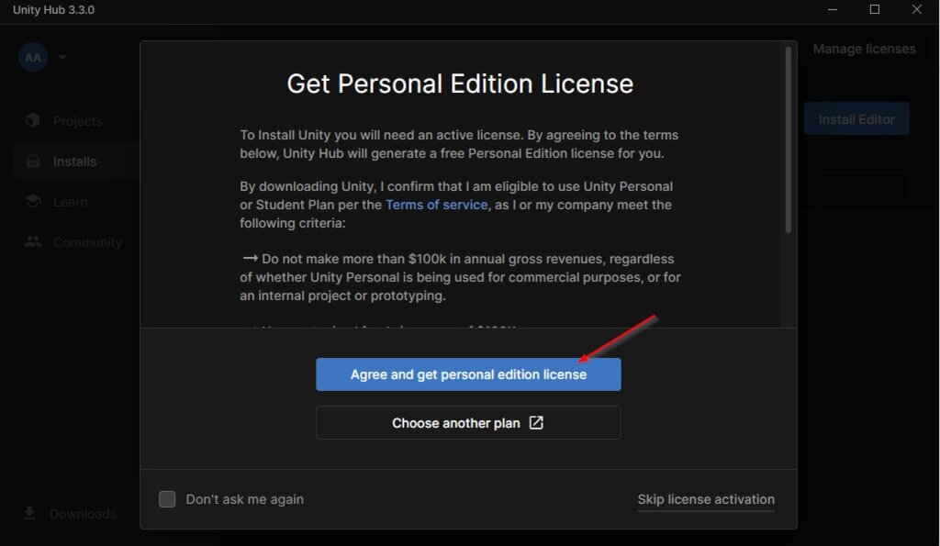Click the Install Editor button
This screenshot has width=940, height=546.
click(x=856, y=118)
